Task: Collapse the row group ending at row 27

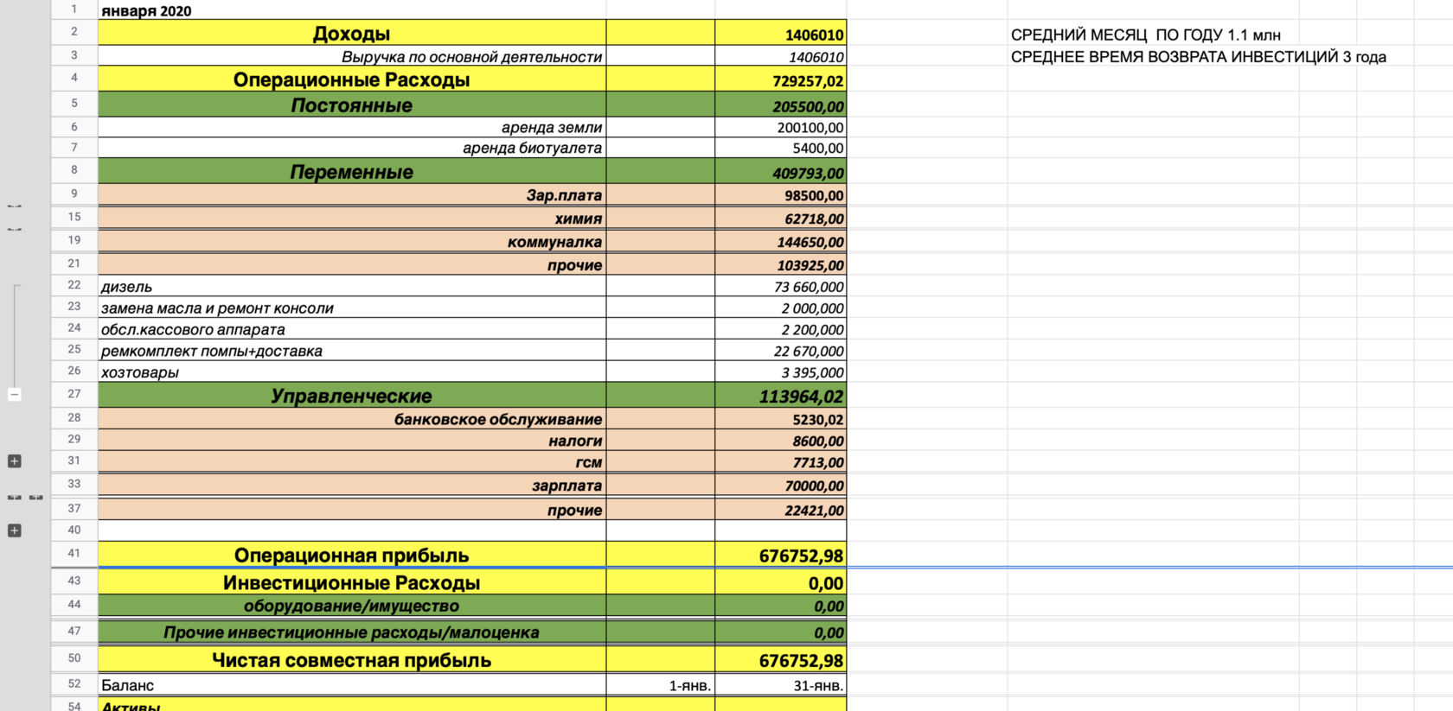Action: [14, 394]
